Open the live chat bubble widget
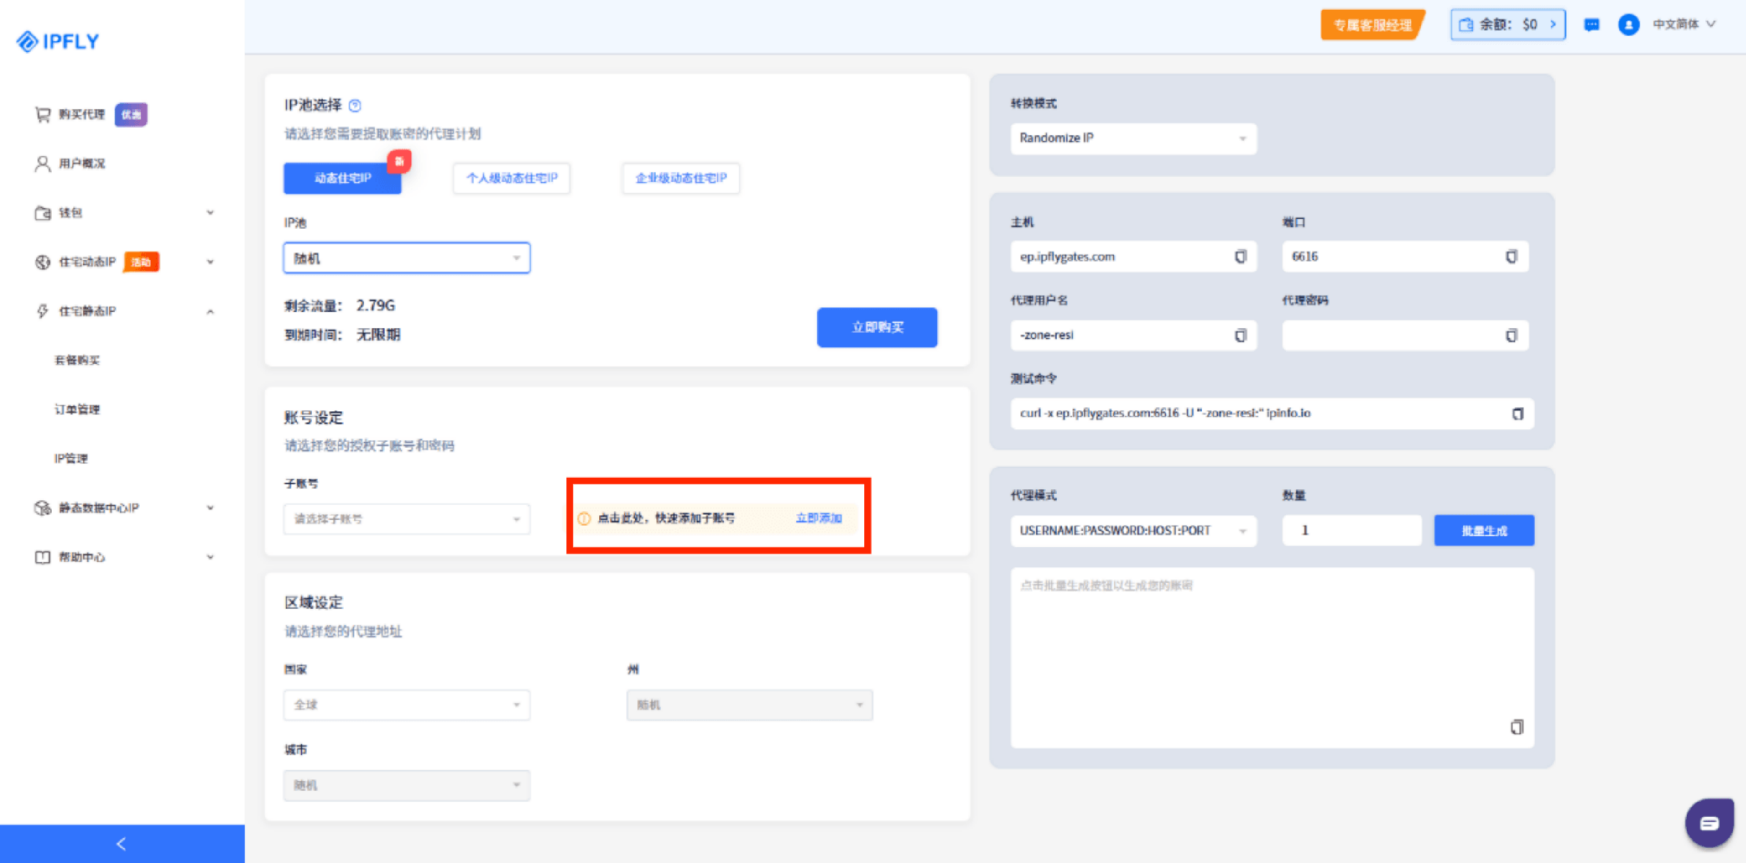This screenshot has height=864, width=1749. click(1709, 823)
